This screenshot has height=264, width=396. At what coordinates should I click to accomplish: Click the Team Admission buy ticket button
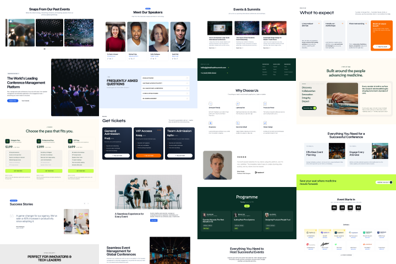click(x=180, y=156)
